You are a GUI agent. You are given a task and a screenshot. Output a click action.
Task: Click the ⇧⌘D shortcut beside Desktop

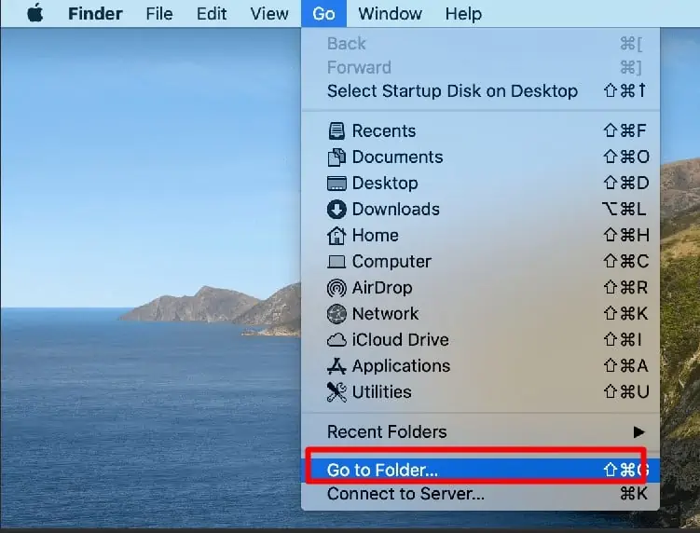[625, 184]
